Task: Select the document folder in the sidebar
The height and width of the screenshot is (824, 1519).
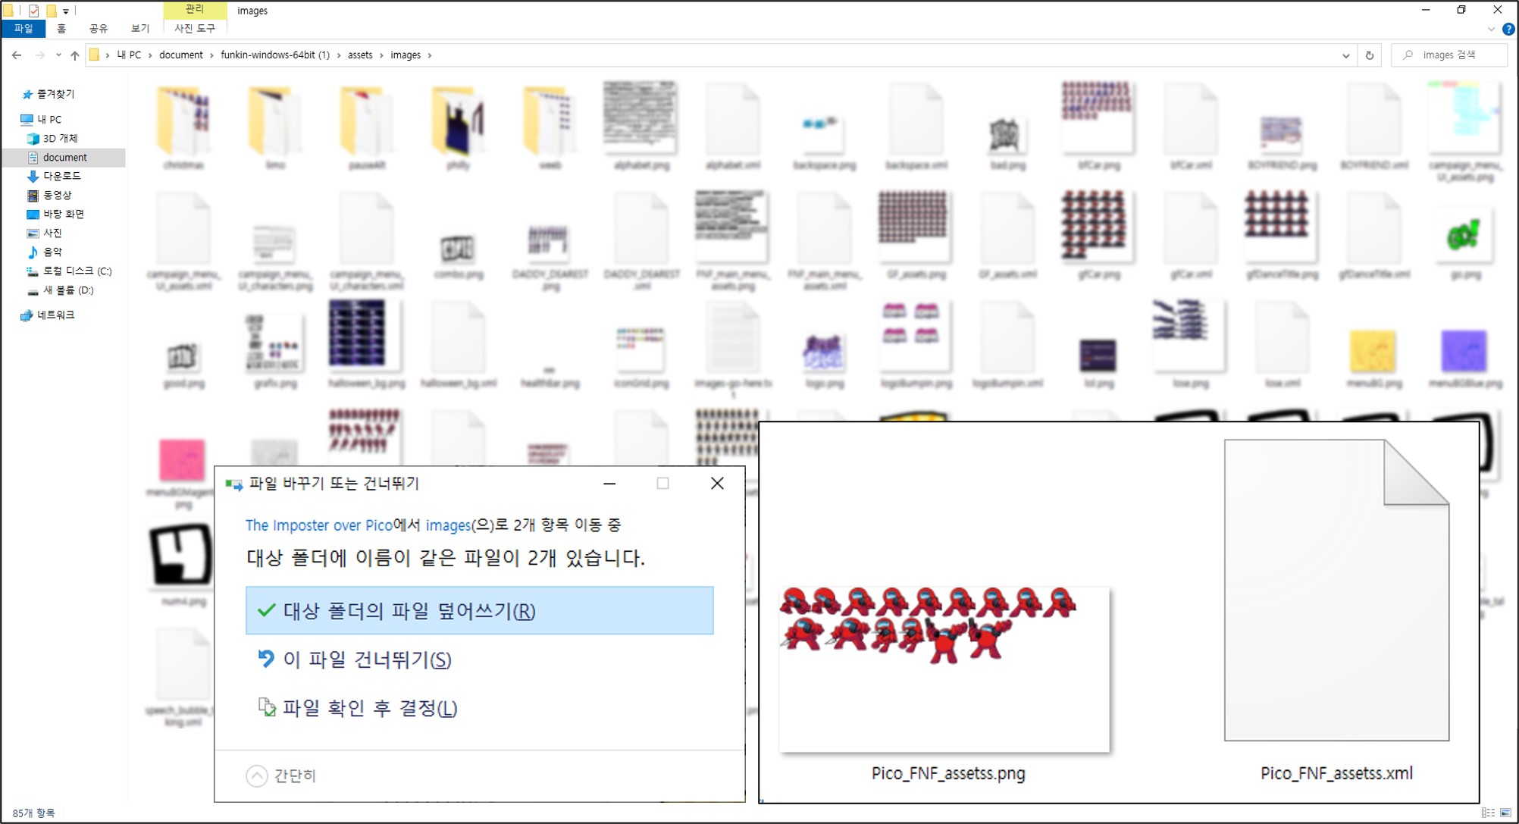Action: tap(64, 157)
